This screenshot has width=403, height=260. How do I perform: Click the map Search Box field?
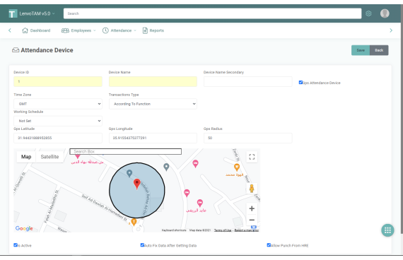tap(125, 152)
